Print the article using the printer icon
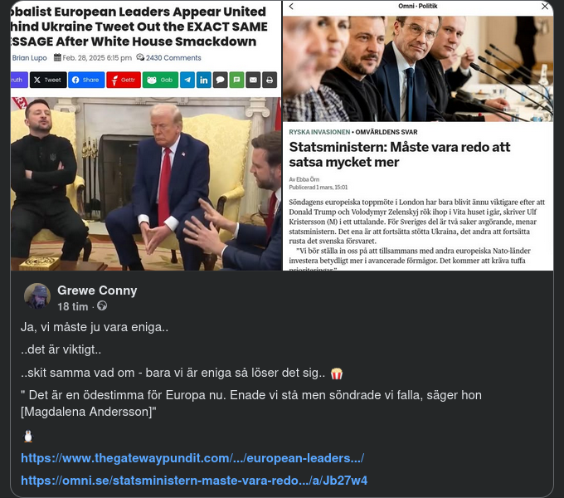 coord(270,80)
